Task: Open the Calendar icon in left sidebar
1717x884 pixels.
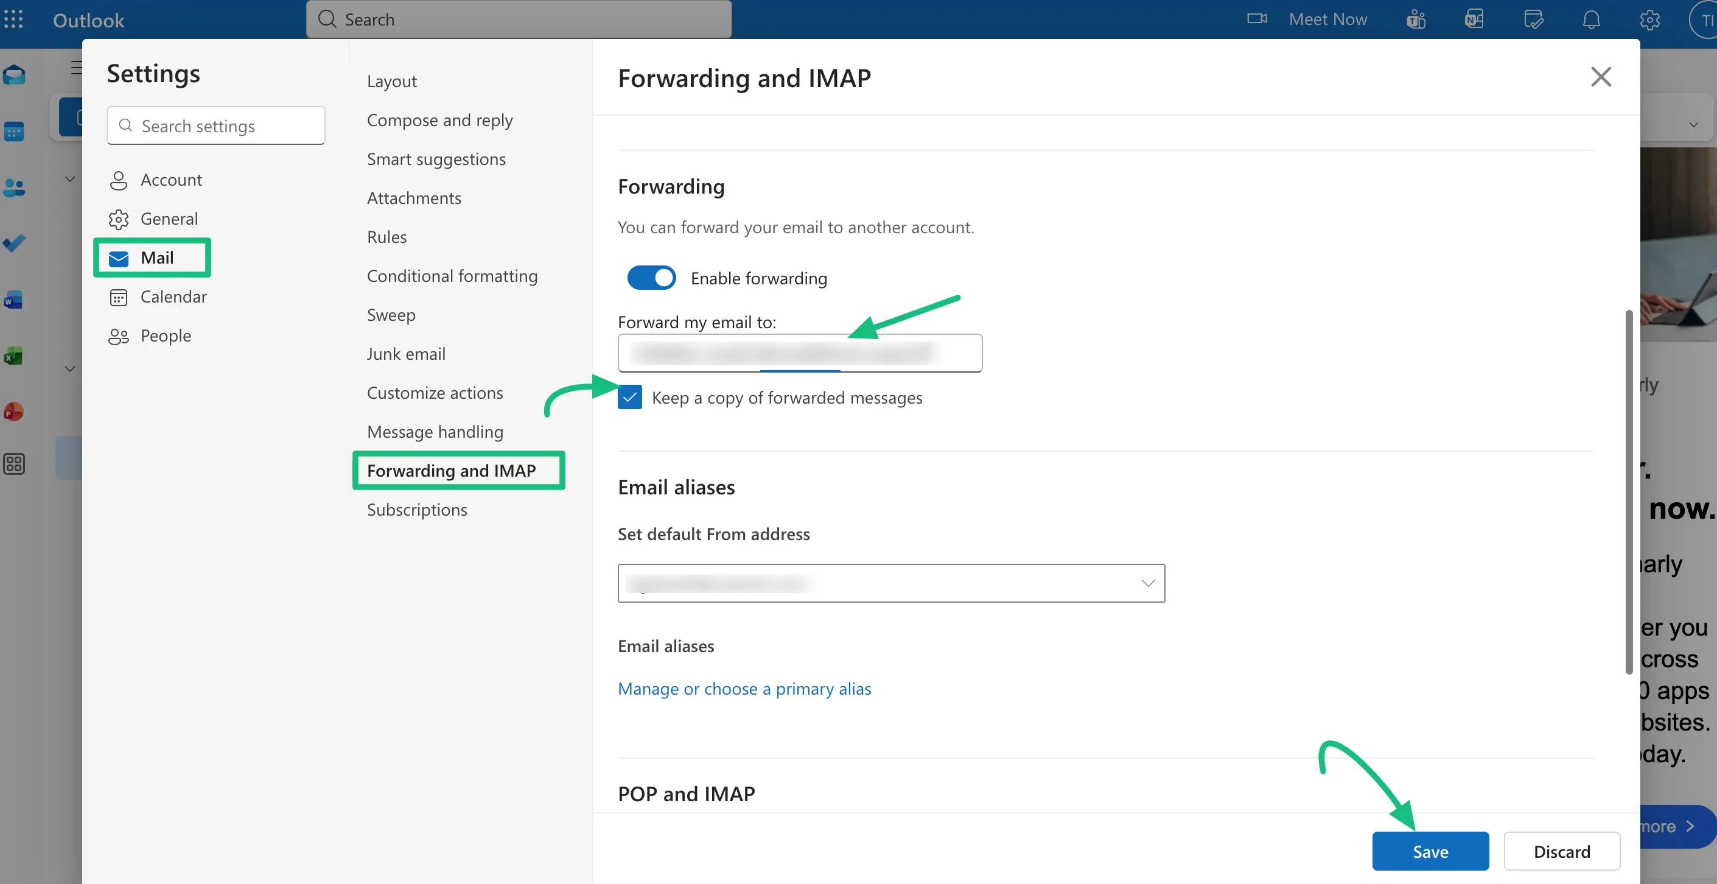Action: (x=13, y=132)
